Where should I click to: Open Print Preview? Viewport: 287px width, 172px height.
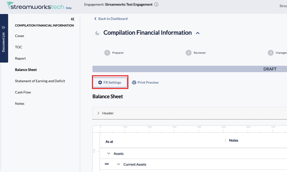[145, 82]
